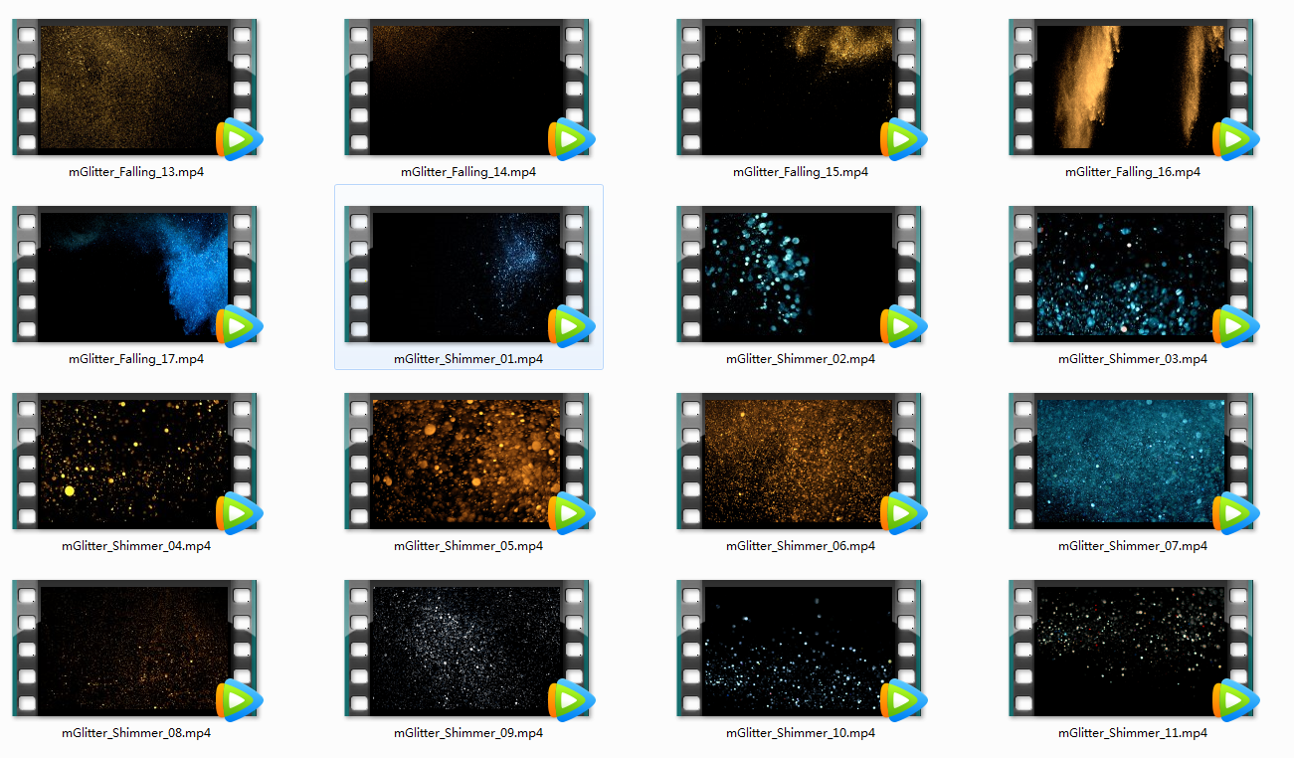
Task: Select the mGlitter_Shimmer_06.mp4 video thumbnail
Action: click(x=800, y=462)
